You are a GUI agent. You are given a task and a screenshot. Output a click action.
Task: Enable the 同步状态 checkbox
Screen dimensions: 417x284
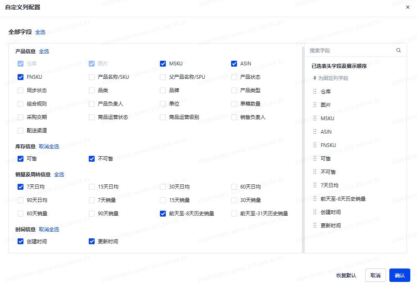point(21,90)
